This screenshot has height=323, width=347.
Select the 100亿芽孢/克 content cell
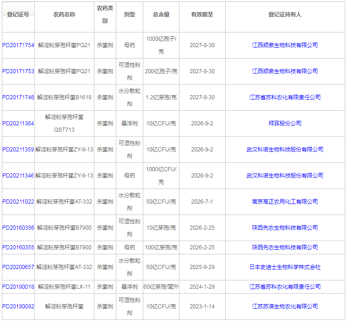(161, 248)
